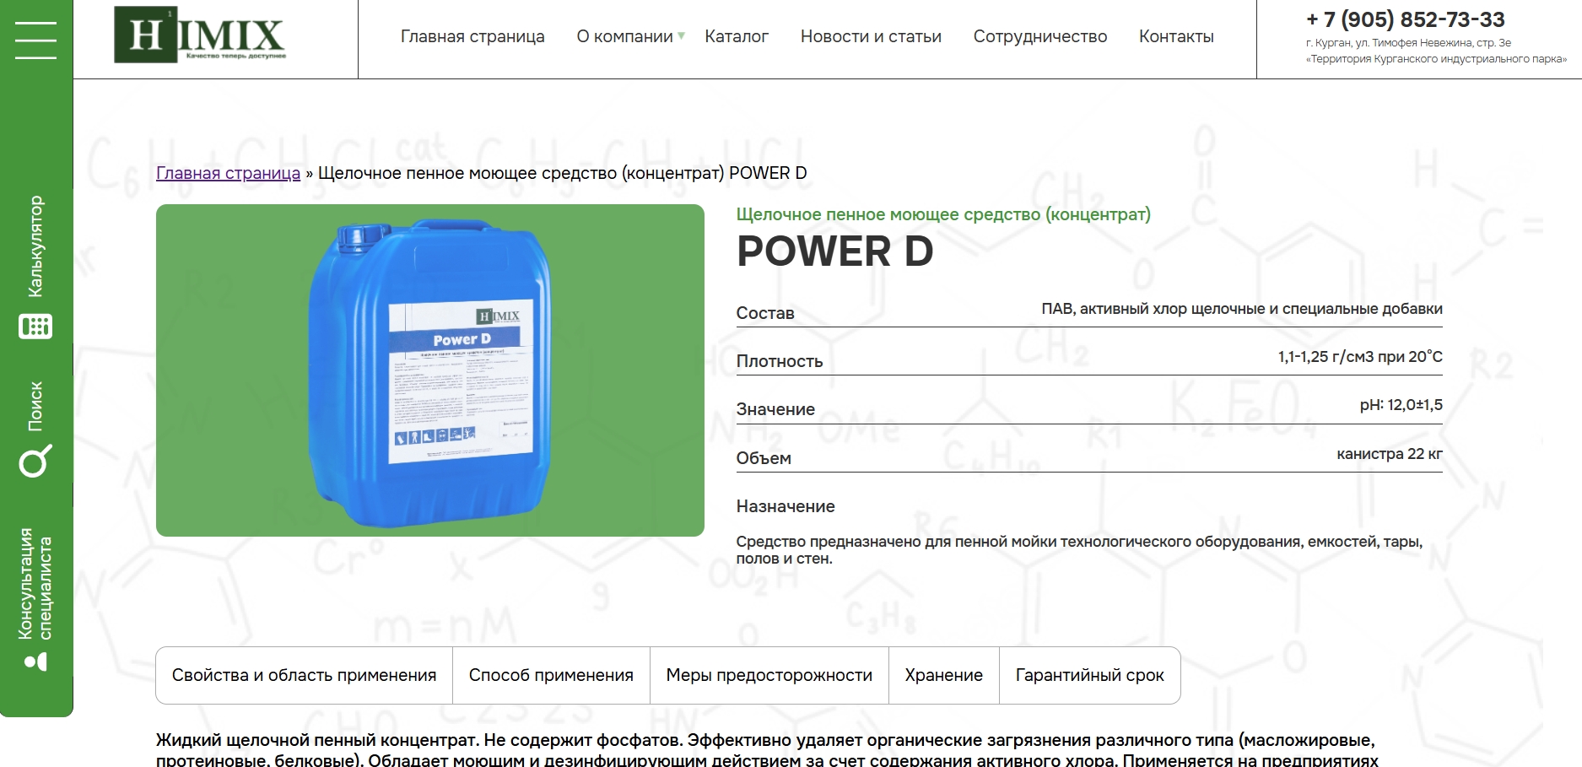Open the hamburger menu icon

tap(35, 40)
